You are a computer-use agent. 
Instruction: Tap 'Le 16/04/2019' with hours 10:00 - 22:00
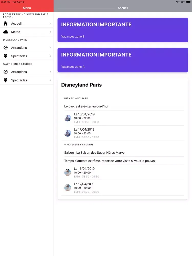tap(123, 118)
